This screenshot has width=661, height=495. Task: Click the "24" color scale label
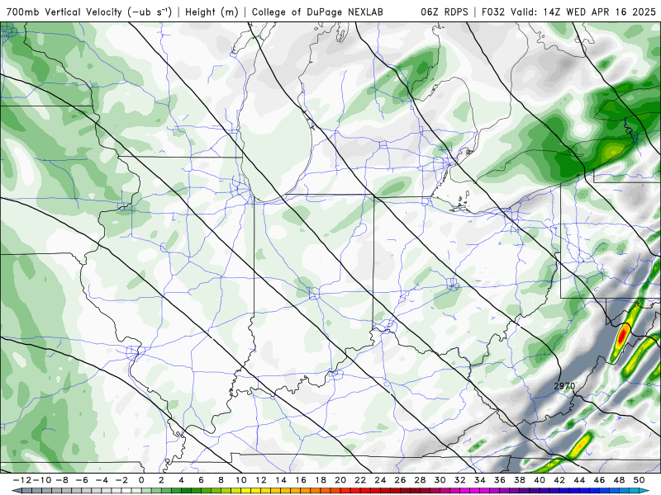pyautogui.click(x=380, y=480)
